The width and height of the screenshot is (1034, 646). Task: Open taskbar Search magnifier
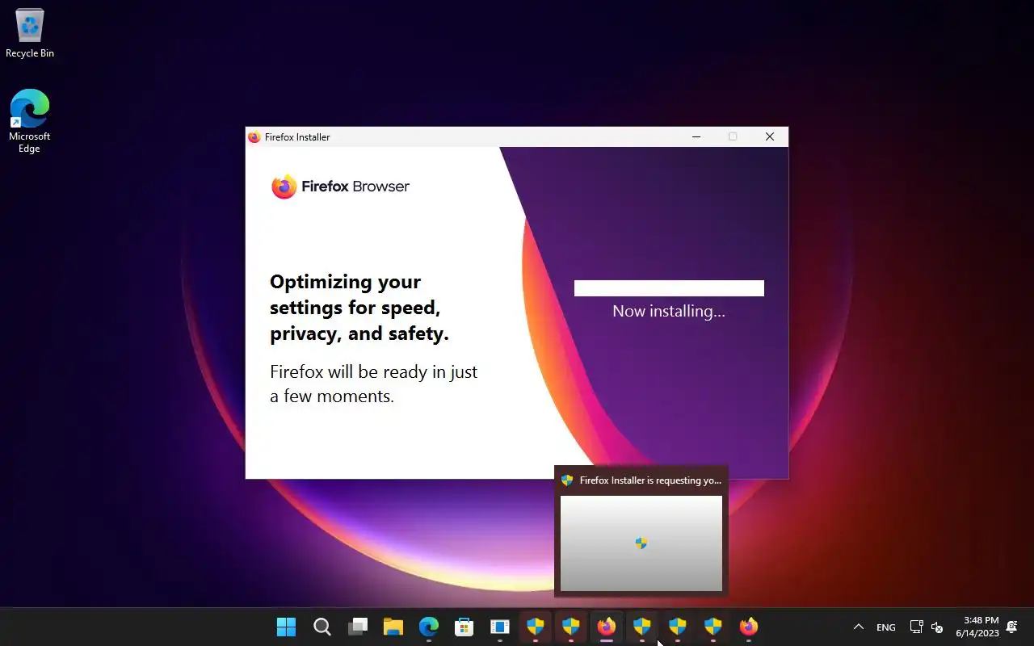[322, 627]
